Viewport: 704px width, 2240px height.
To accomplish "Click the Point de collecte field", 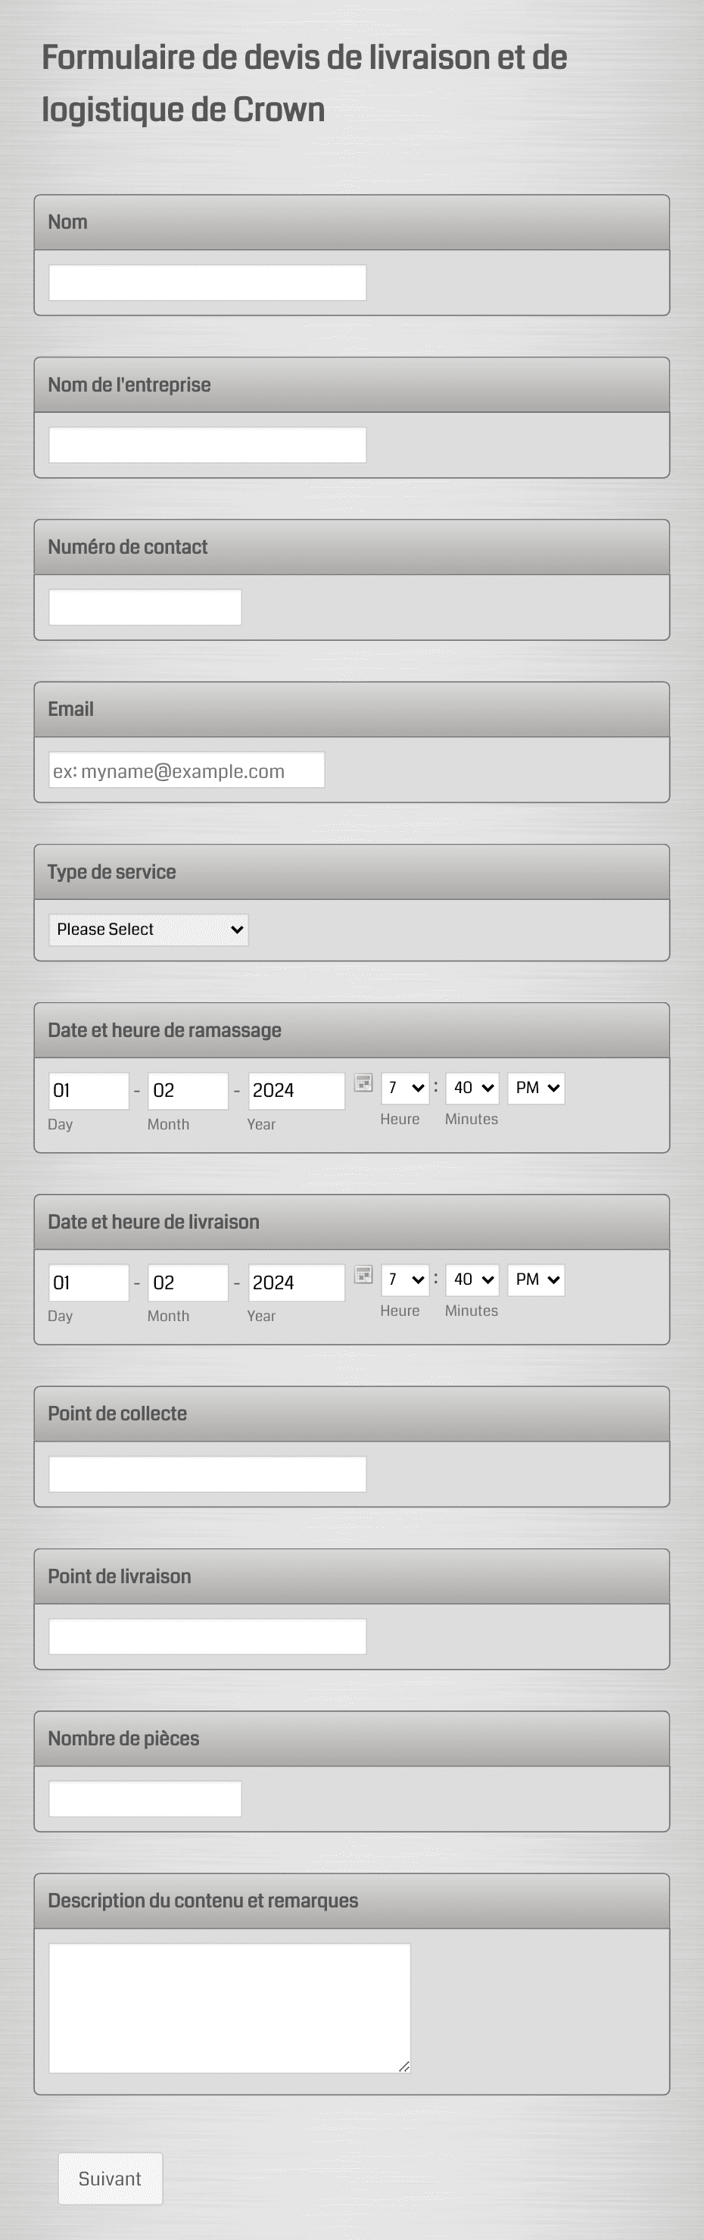I will pos(207,1473).
